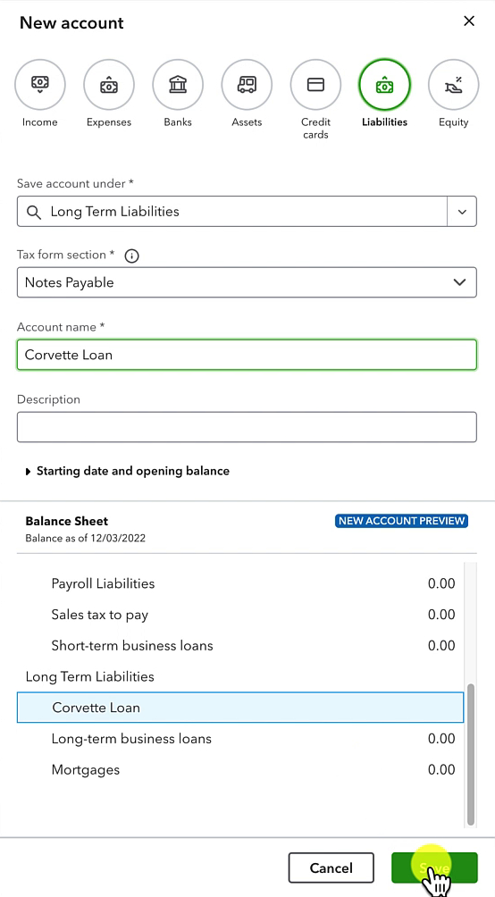This screenshot has width=495, height=897.
Task: Open the Save account under dropdown arrow
Action: click(x=462, y=212)
